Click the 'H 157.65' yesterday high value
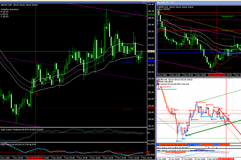 point(5,12)
